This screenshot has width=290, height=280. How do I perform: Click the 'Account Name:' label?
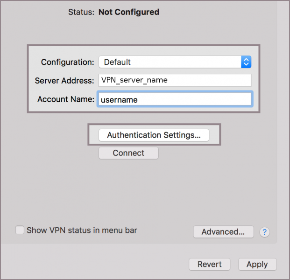pos(66,99)
